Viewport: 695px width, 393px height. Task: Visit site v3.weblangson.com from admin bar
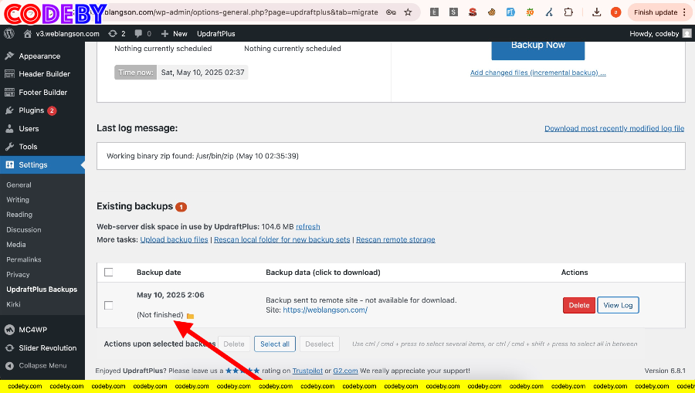tap(62, 34)
